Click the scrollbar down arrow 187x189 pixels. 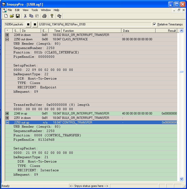coord(181,179)
